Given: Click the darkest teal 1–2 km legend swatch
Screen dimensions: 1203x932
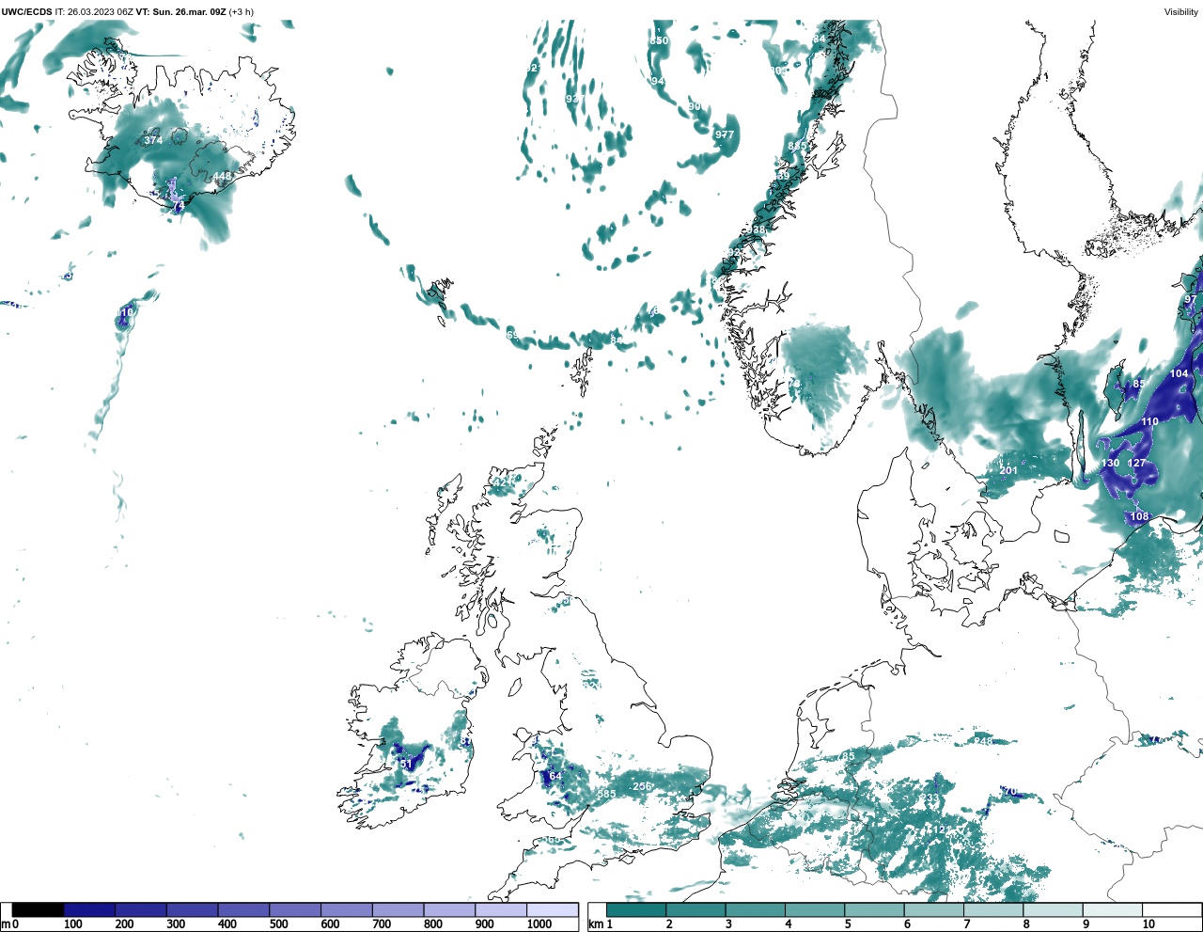Looking at the screenshot, I should tap(636, 909).
